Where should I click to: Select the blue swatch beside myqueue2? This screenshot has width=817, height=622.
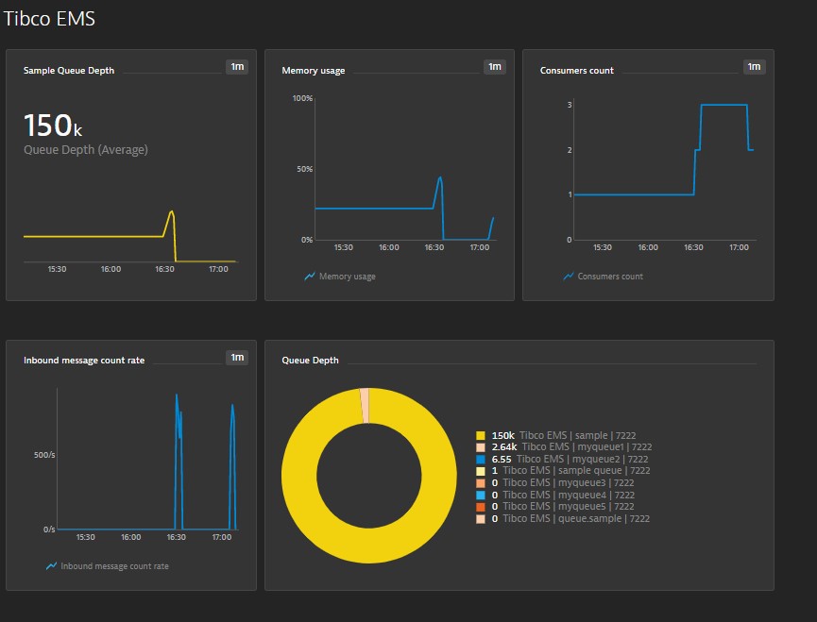[481, 459]
